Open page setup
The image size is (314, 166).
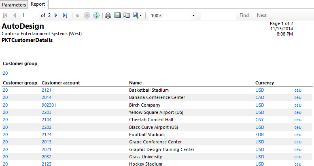(126, 15)
